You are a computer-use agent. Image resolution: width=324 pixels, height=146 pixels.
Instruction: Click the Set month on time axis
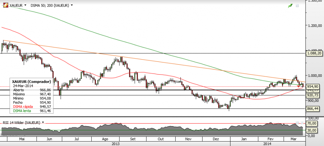pyautogui.click(x=133, y=139)
